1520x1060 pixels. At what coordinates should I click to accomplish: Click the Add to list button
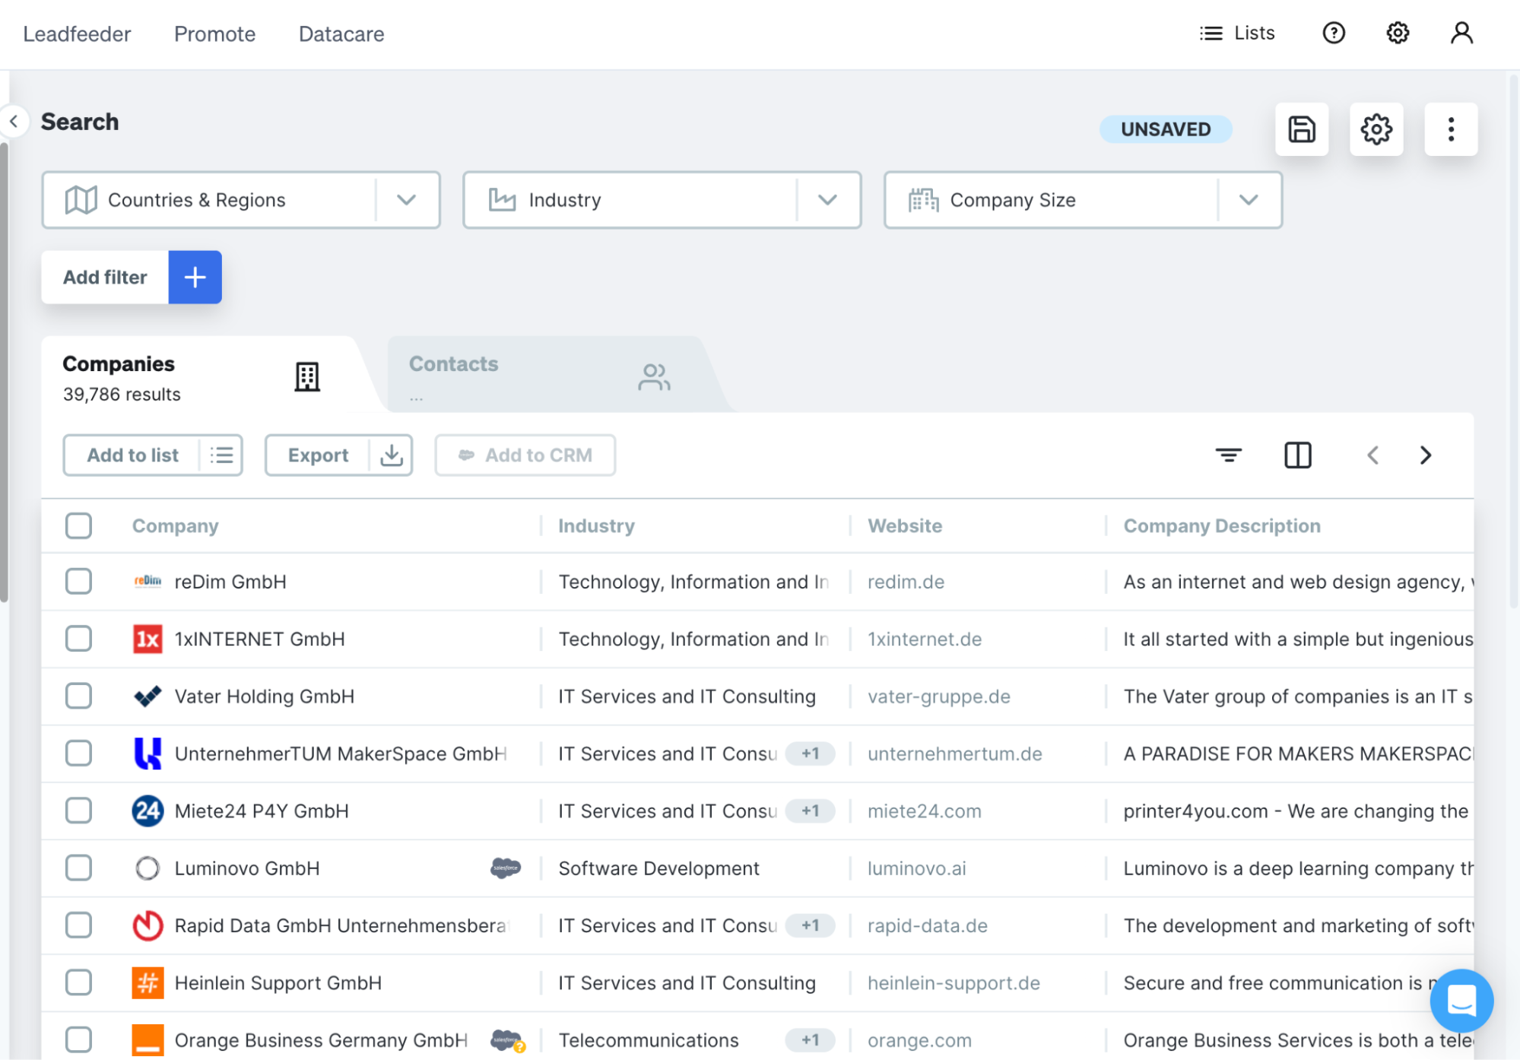132,455
